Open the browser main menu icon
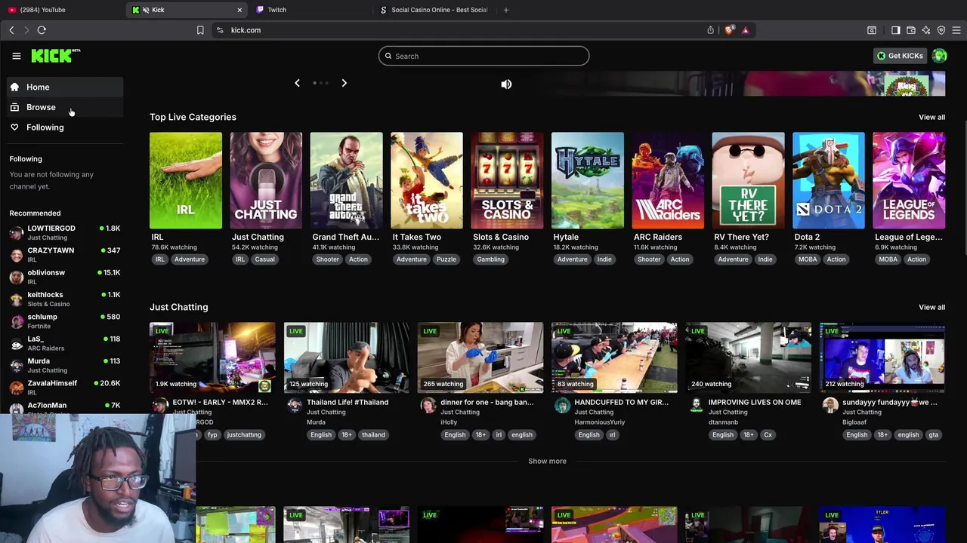Screen dimensions: 967x543 point(956,30)
